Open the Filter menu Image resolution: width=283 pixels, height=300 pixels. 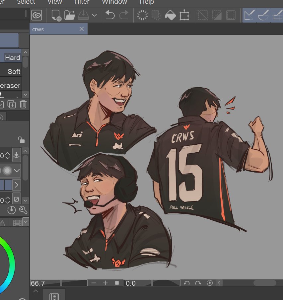coord(82,2)
